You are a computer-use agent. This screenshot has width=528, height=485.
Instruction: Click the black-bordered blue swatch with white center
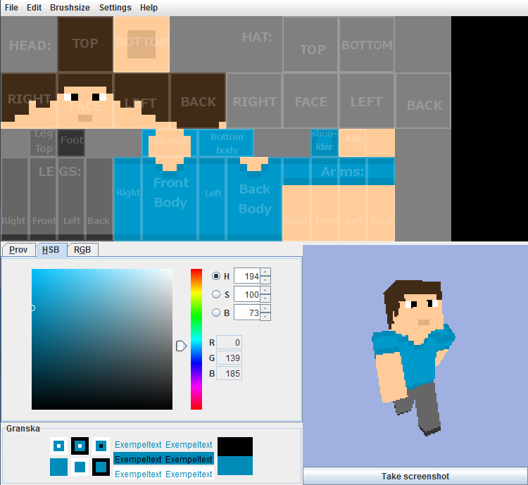click(x=80, y=446)
